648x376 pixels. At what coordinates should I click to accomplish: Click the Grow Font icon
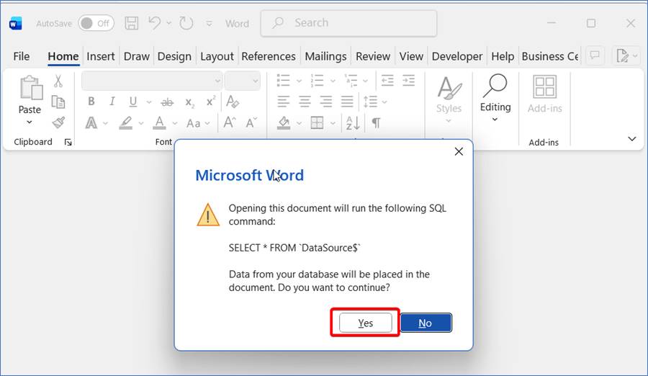pyautogui.click(x=230, y=122)
